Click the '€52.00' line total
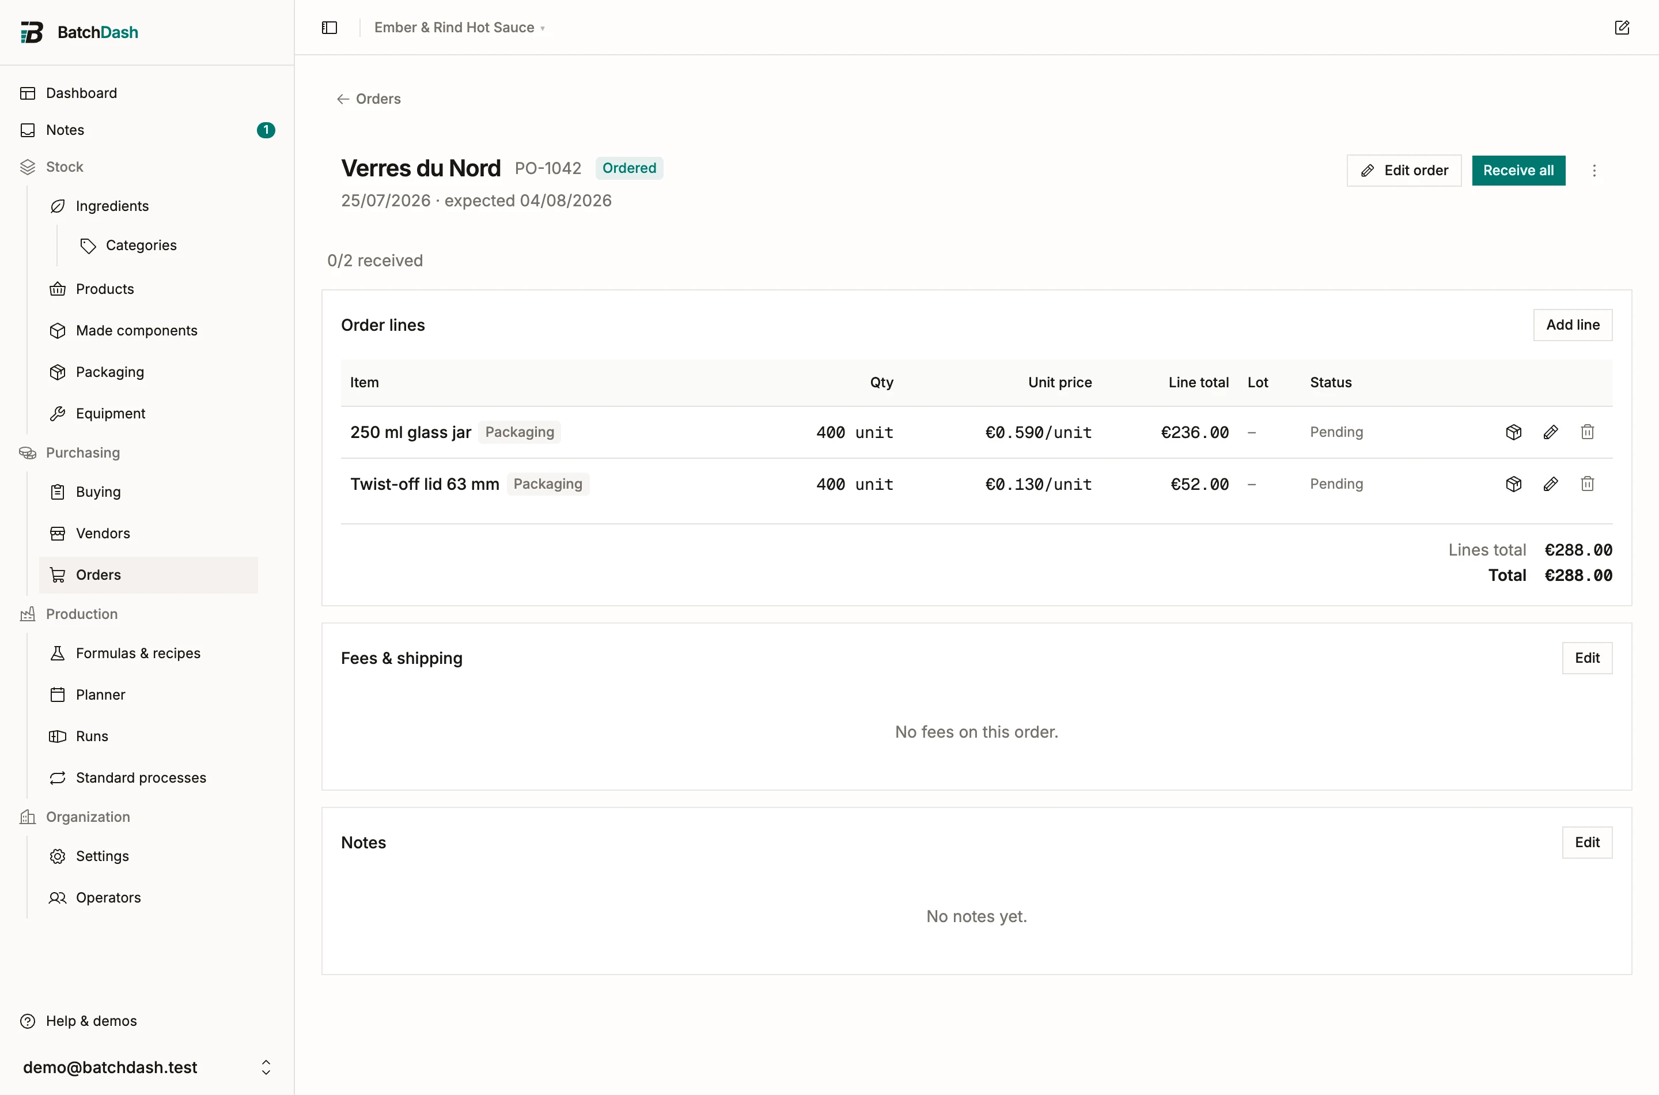1659x1095 pixels. tap(1199, 484)
